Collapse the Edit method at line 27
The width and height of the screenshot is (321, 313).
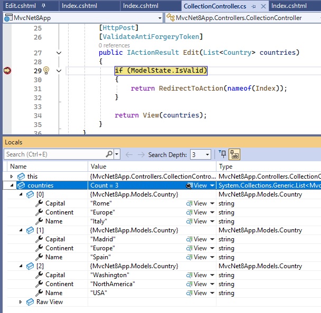[59, 53]
